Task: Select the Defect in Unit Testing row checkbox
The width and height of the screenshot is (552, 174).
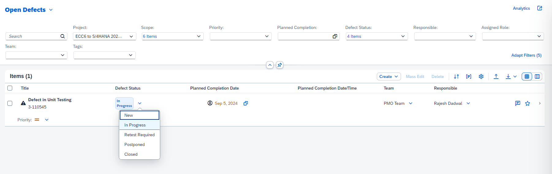Action: (10, 103)
